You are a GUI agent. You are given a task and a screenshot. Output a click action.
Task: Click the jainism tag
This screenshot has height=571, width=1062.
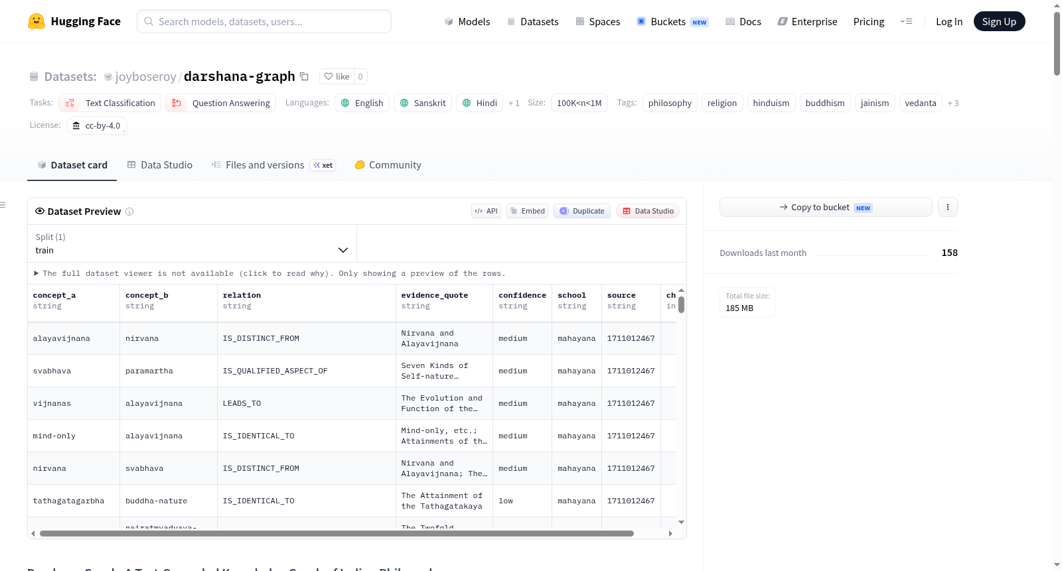coord(875,103)
